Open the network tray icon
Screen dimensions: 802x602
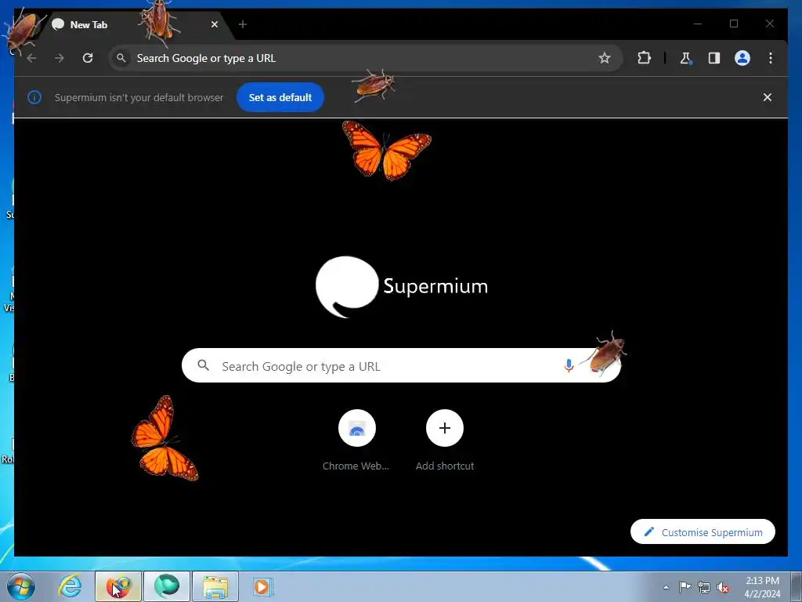click(704, 587)
